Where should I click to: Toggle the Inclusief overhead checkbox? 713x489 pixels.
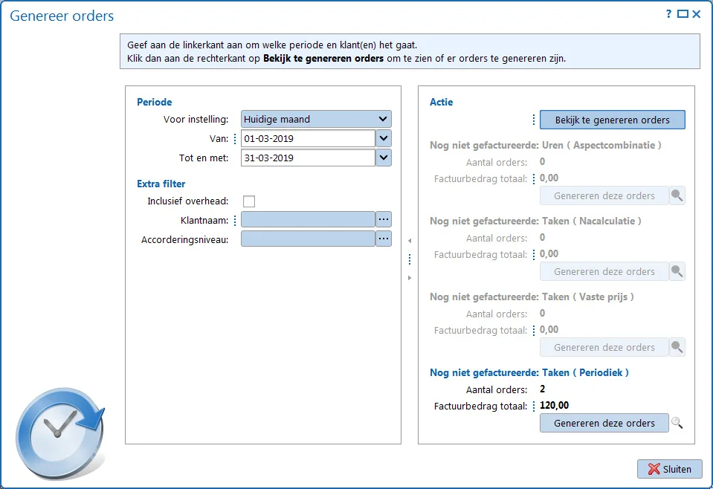[249, 201]
